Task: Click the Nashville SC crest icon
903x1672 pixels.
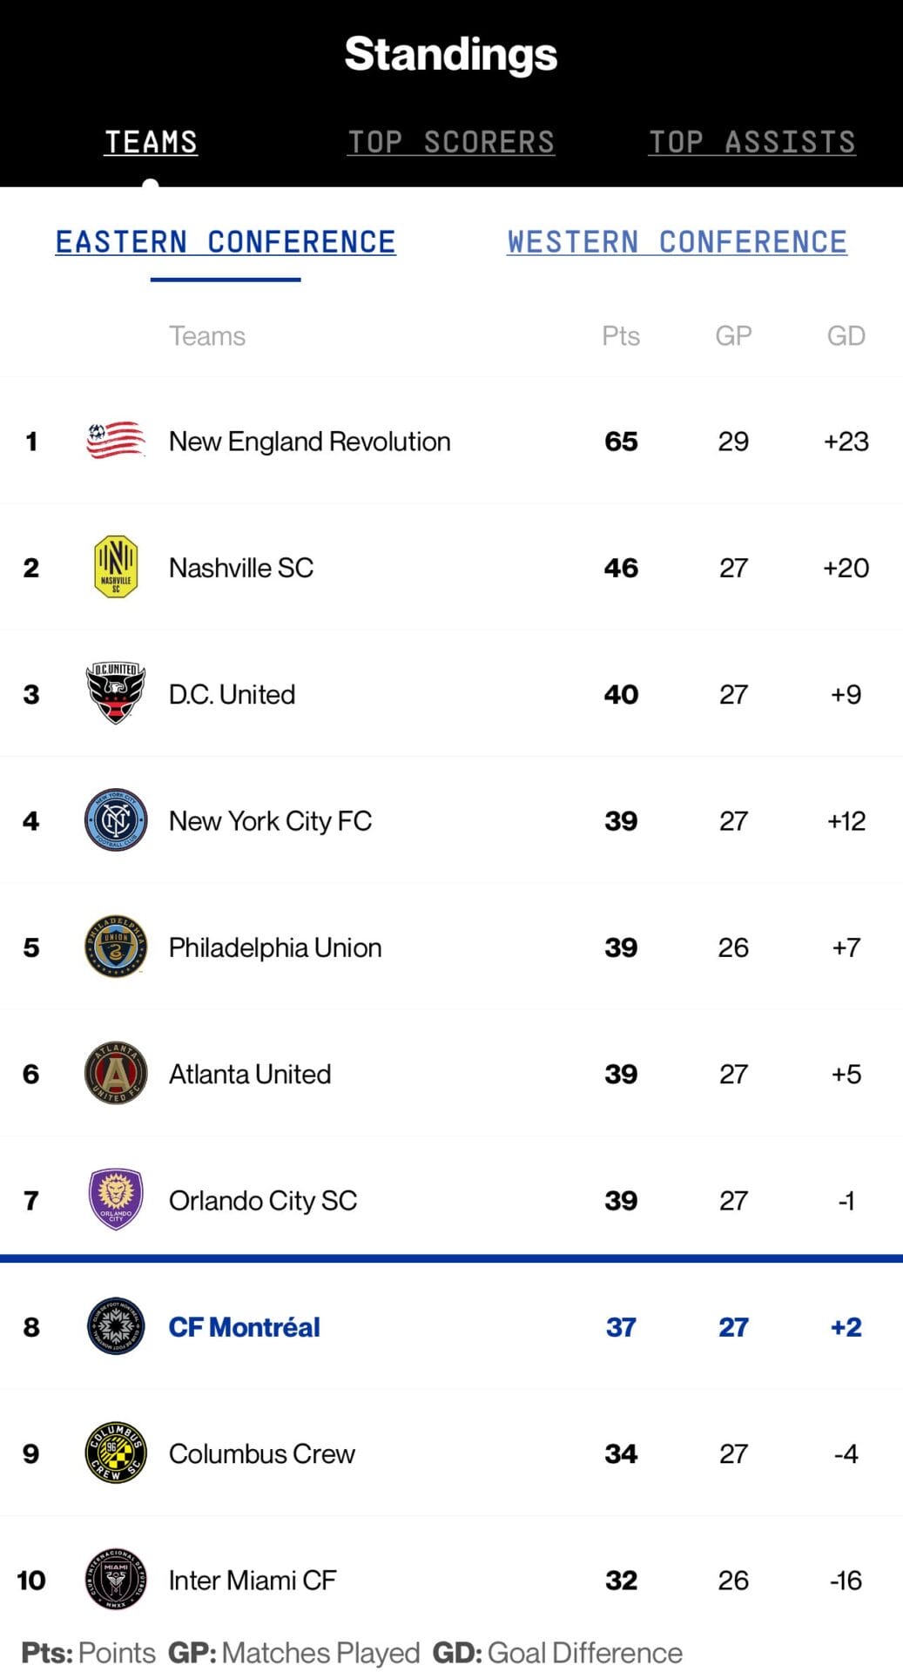Action: pos(115,567)
